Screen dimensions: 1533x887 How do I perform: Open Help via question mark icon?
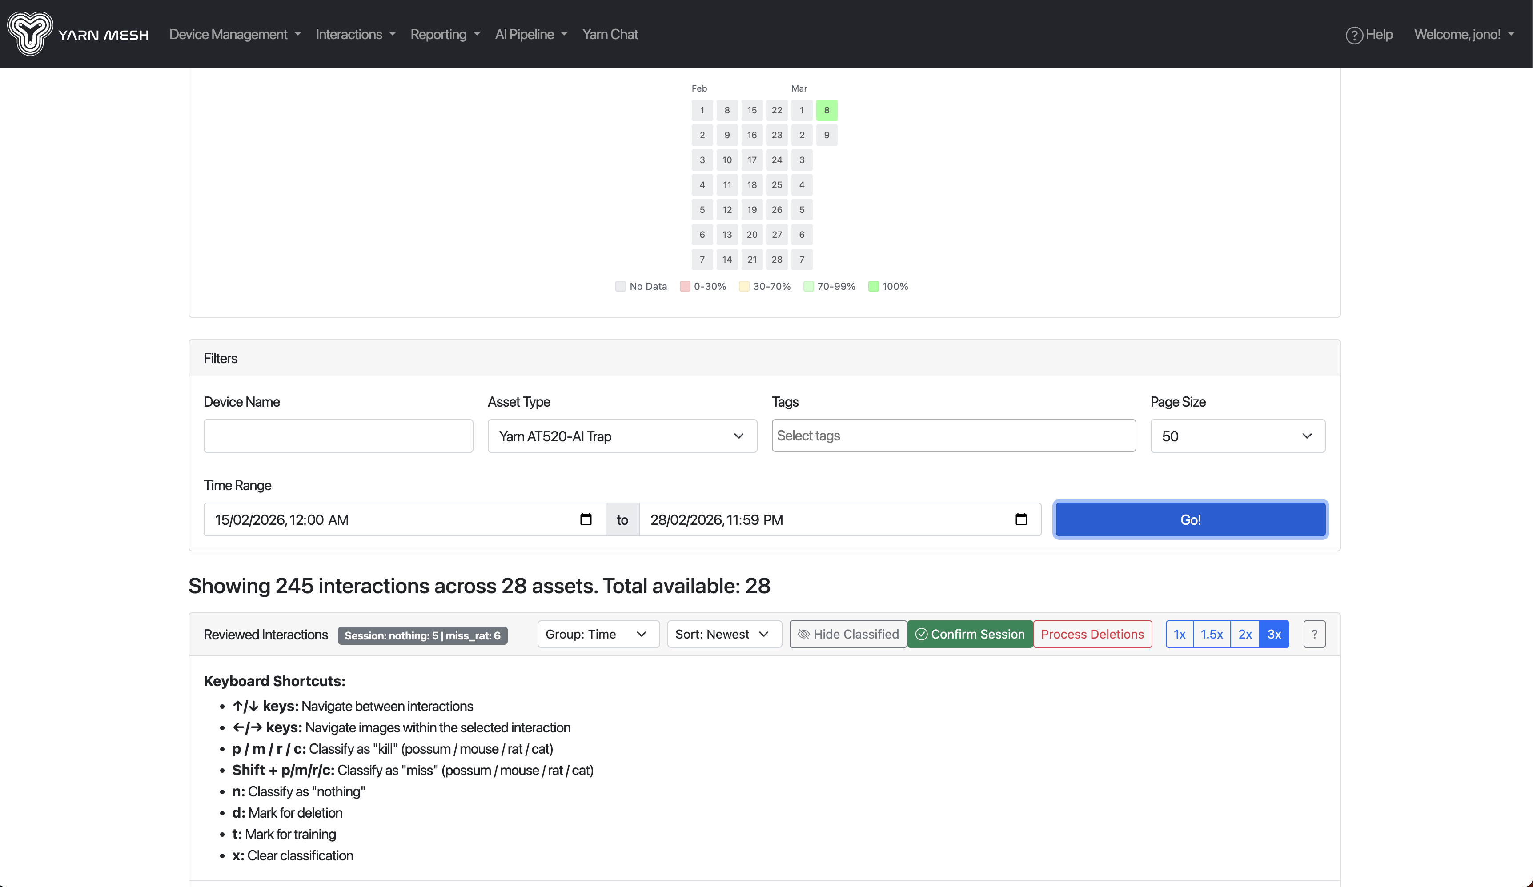click(1353, 35)
